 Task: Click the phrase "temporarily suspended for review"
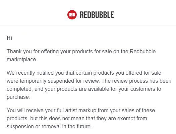click(x=59, y=81)
